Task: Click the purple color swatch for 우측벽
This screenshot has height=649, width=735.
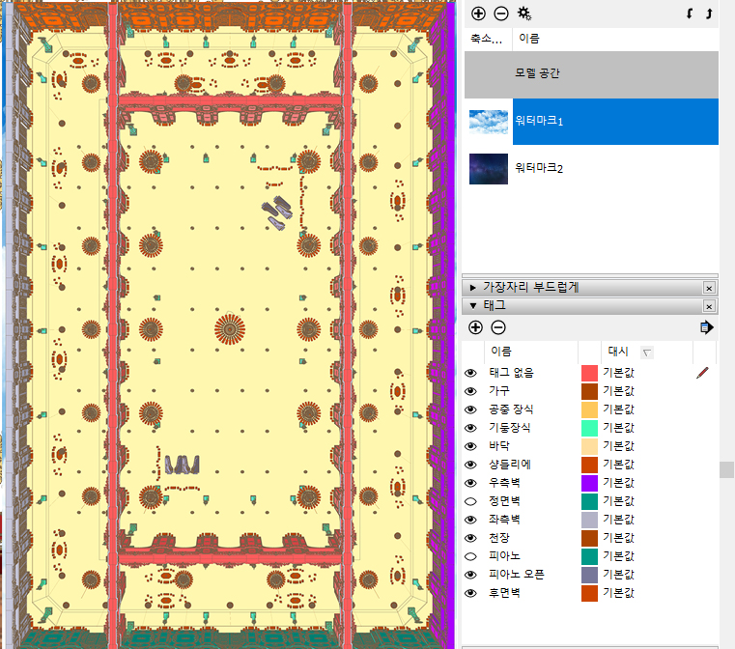Action: click(x=589, y=483)
